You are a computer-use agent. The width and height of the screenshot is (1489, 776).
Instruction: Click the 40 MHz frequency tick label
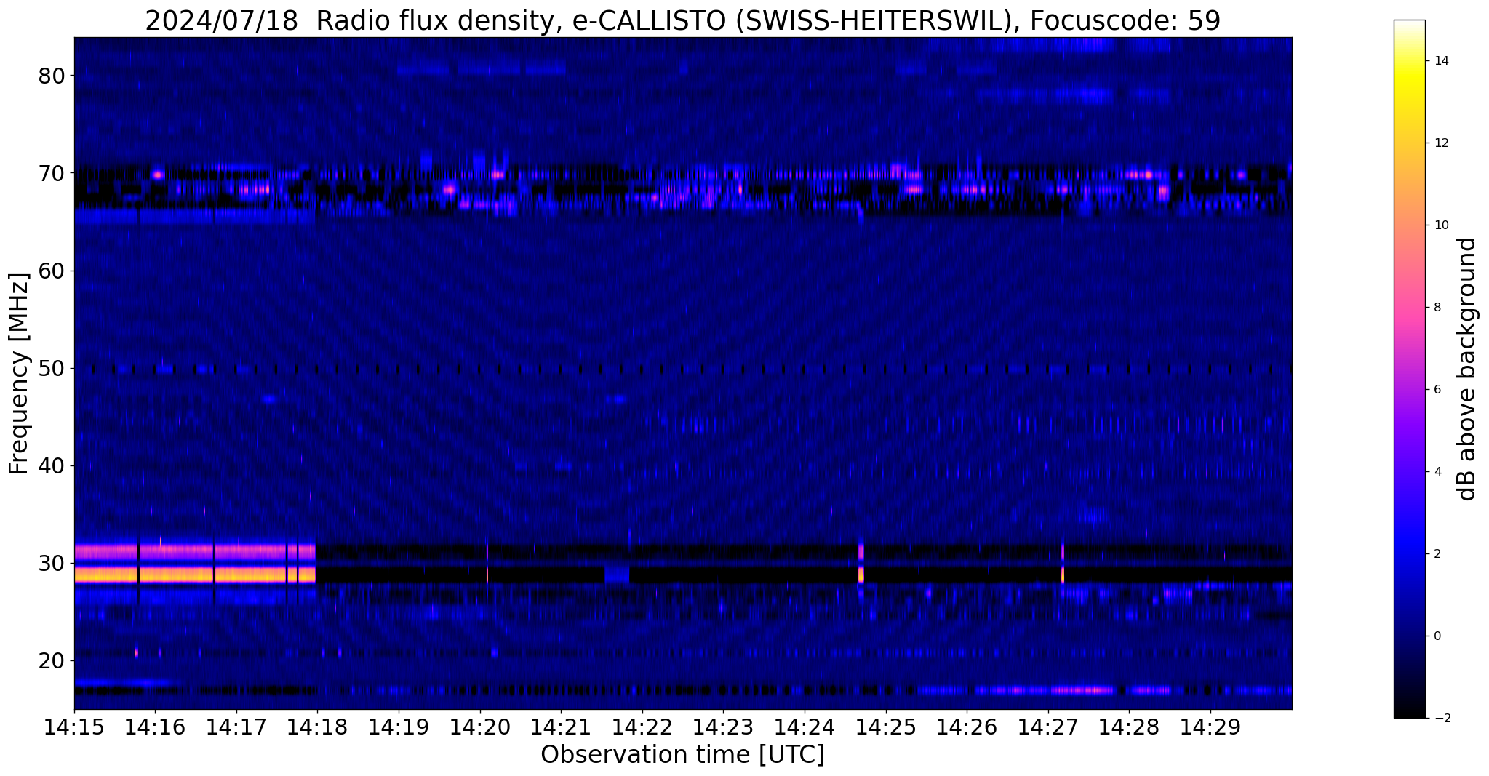coord(52,465)
